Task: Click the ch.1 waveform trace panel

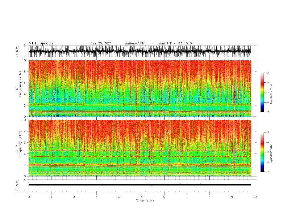Action: tap(140, 51)
